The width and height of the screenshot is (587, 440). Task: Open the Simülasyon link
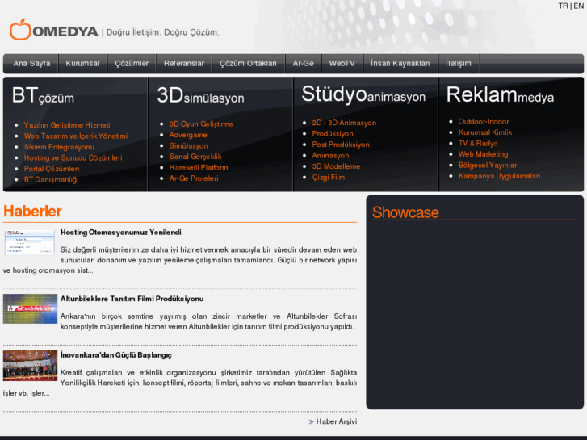click(188, 145)
